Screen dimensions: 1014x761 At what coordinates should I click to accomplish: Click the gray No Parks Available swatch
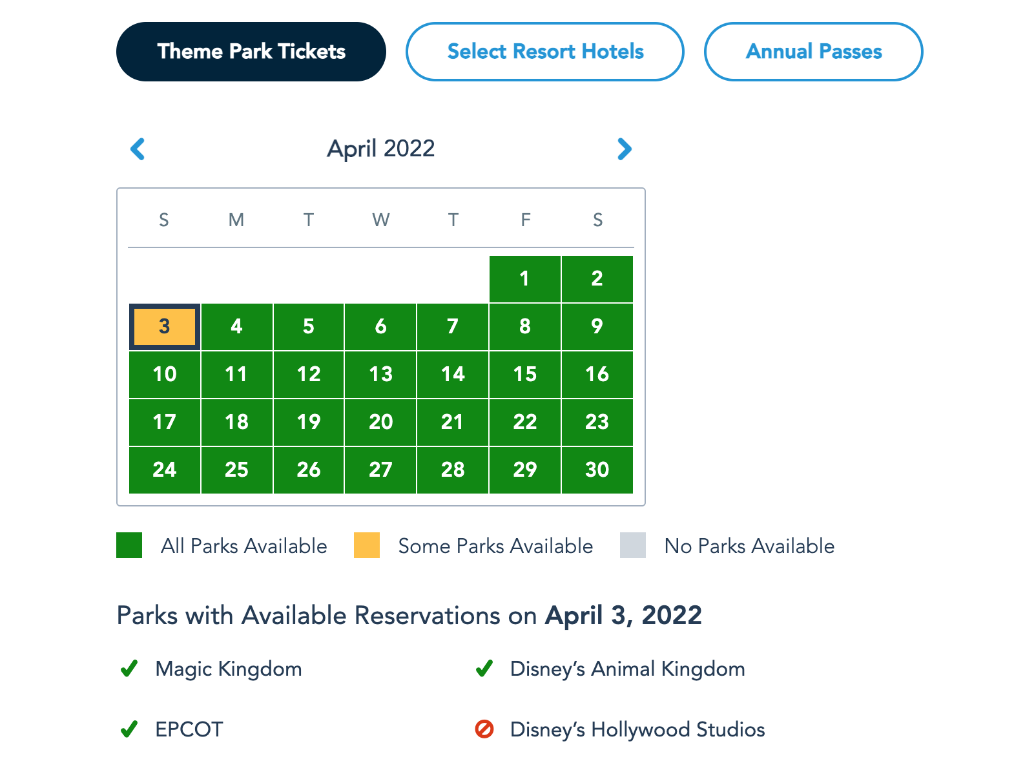point(633,545)
